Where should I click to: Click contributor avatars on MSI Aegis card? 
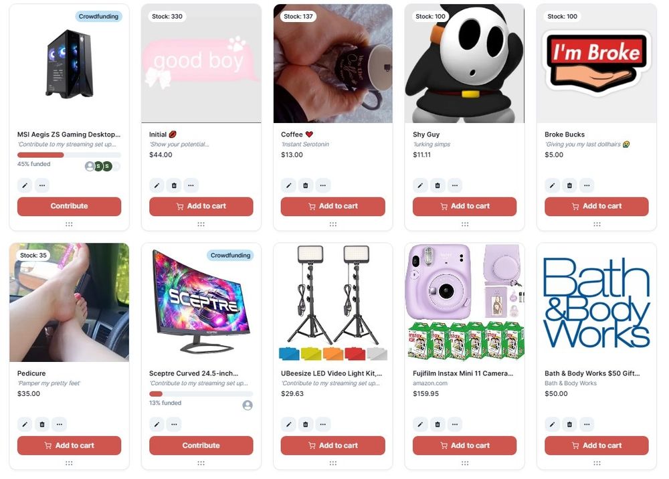click(102, 167)
